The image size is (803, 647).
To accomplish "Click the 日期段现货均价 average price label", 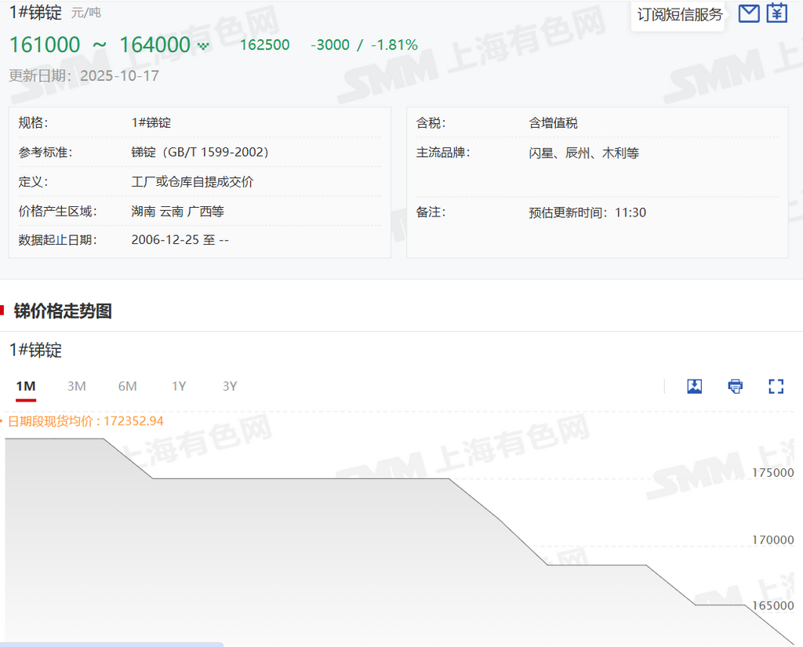I will [x=85, y=421].
